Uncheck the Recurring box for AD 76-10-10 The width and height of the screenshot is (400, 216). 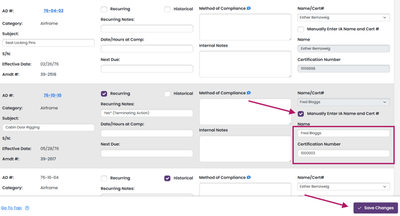(x=104, y=94)
